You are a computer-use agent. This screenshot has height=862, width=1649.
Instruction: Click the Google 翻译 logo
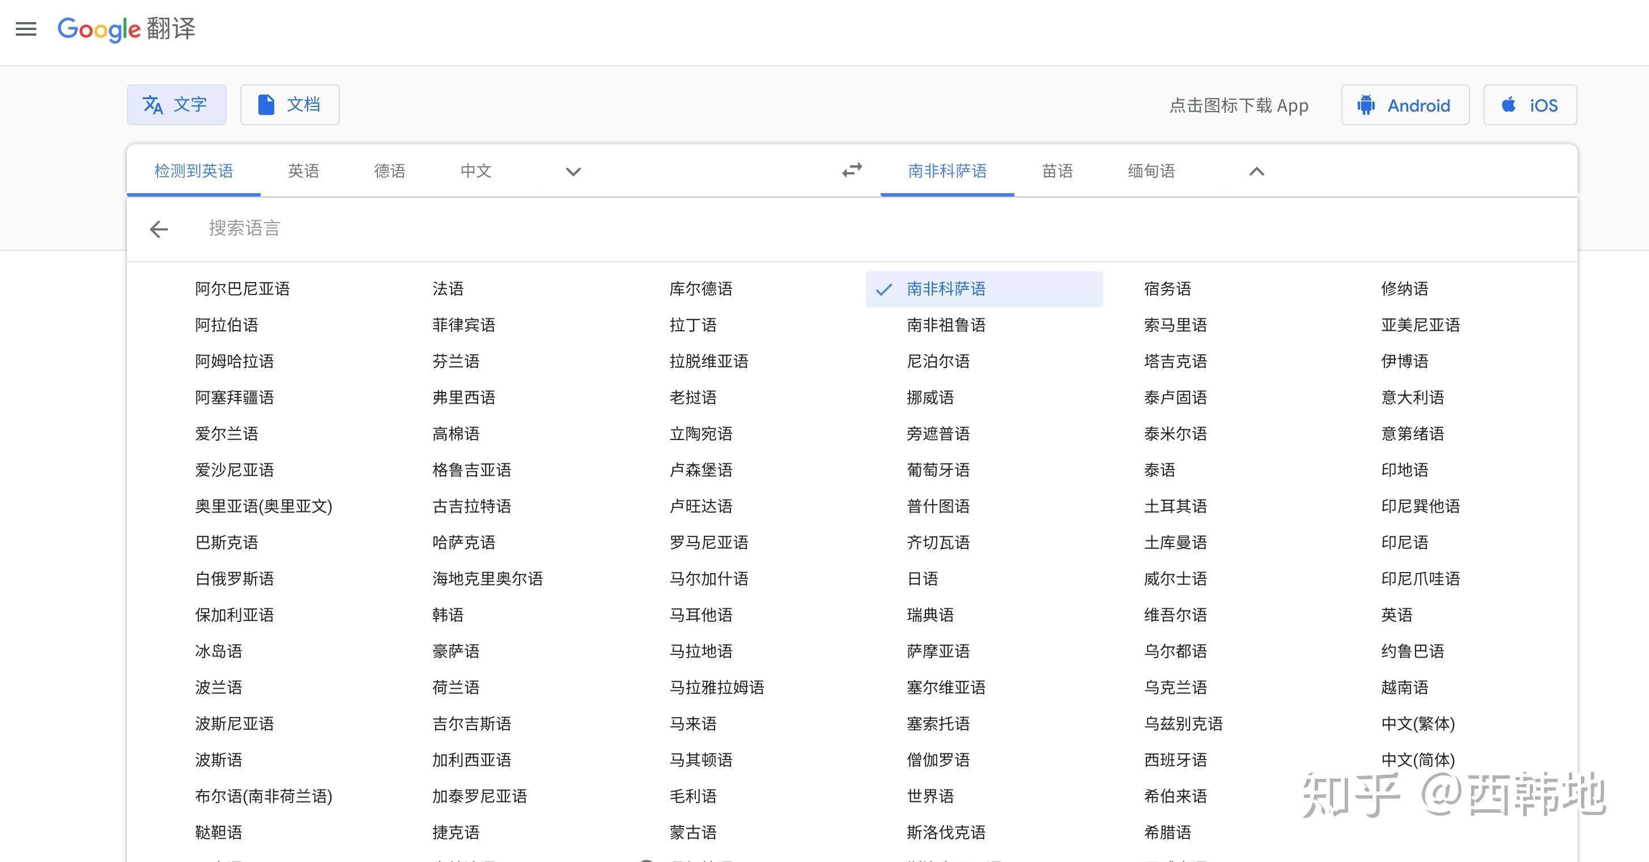(x=126, y=29)
